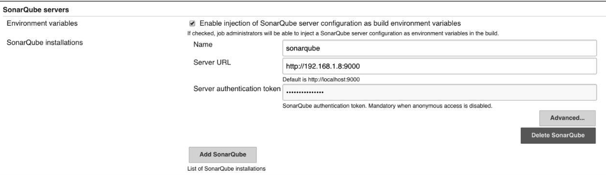Toggle the Enable injection checkbox
This screenshot has width=606, height=175.
click(x=192, y=23)
